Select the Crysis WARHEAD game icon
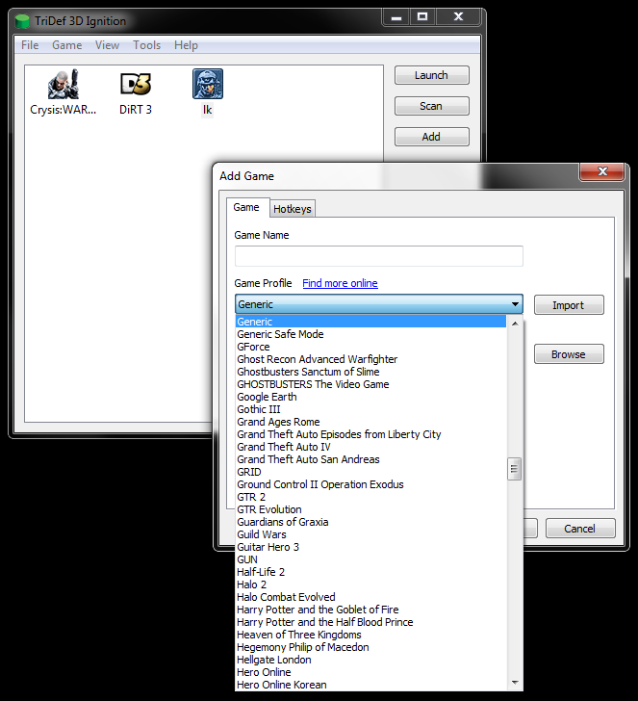 coord(64,85)
